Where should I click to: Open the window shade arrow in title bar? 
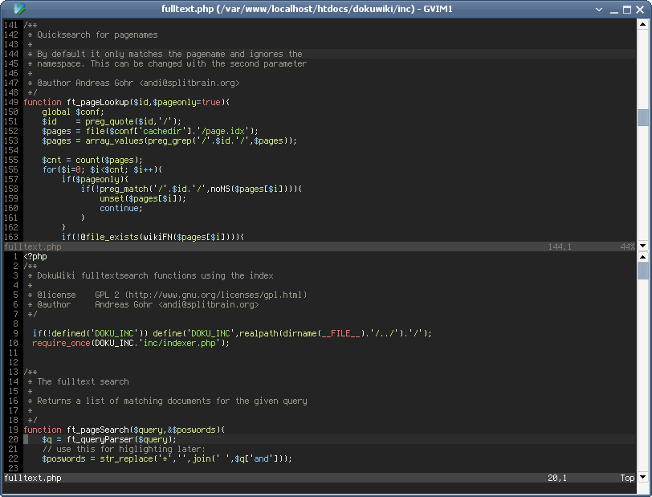tap(599, 9)
